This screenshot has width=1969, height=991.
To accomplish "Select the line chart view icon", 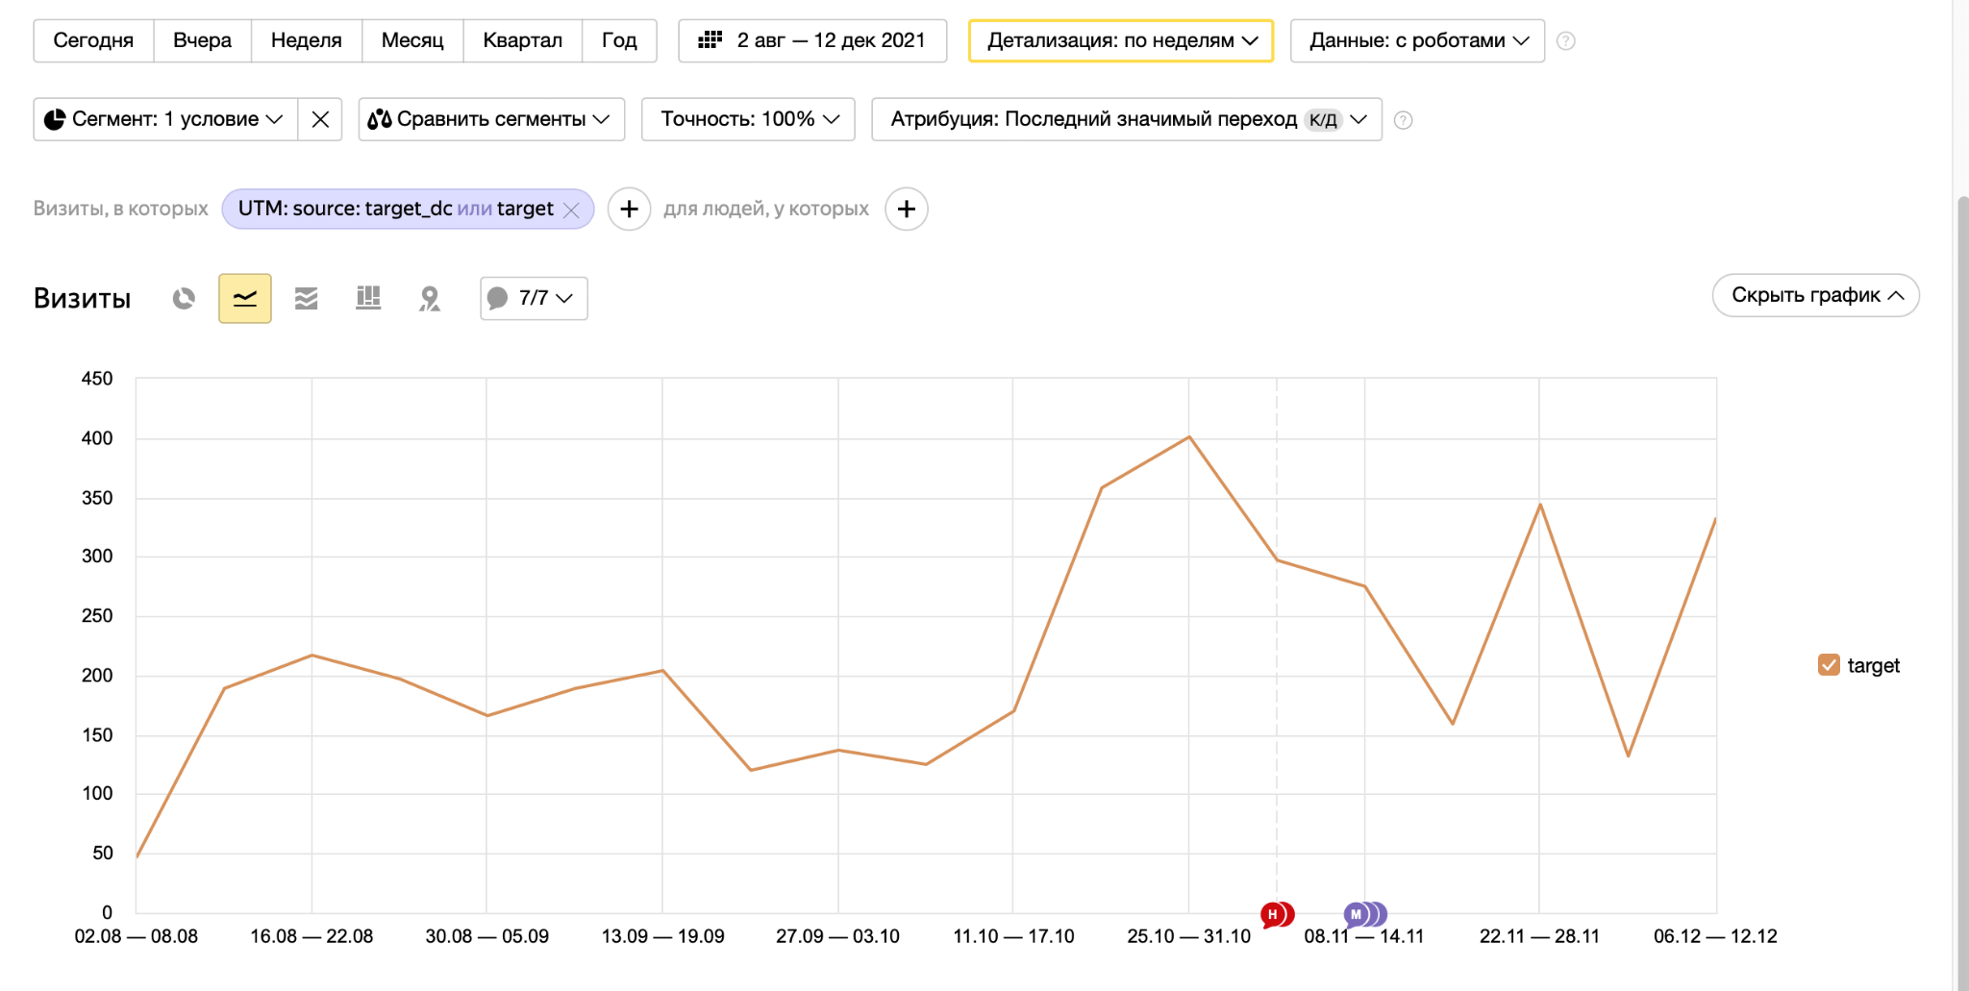I will pos(245,299).
